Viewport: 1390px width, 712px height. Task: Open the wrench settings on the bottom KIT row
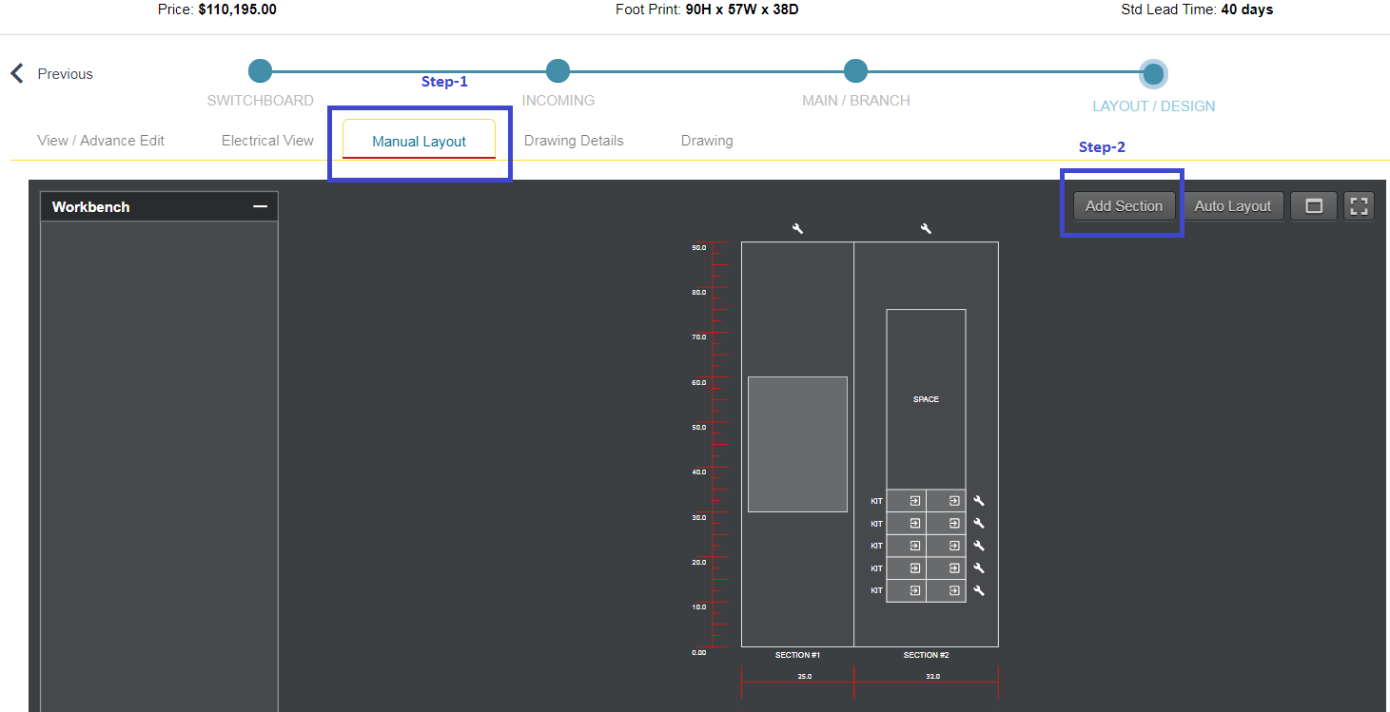click(978, 590)
